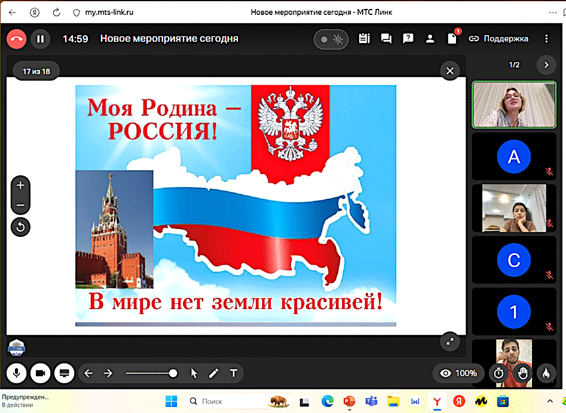Open the questions panel
Image resolution: width=566 pixels, height=413 pixels.
click(408, 39)
